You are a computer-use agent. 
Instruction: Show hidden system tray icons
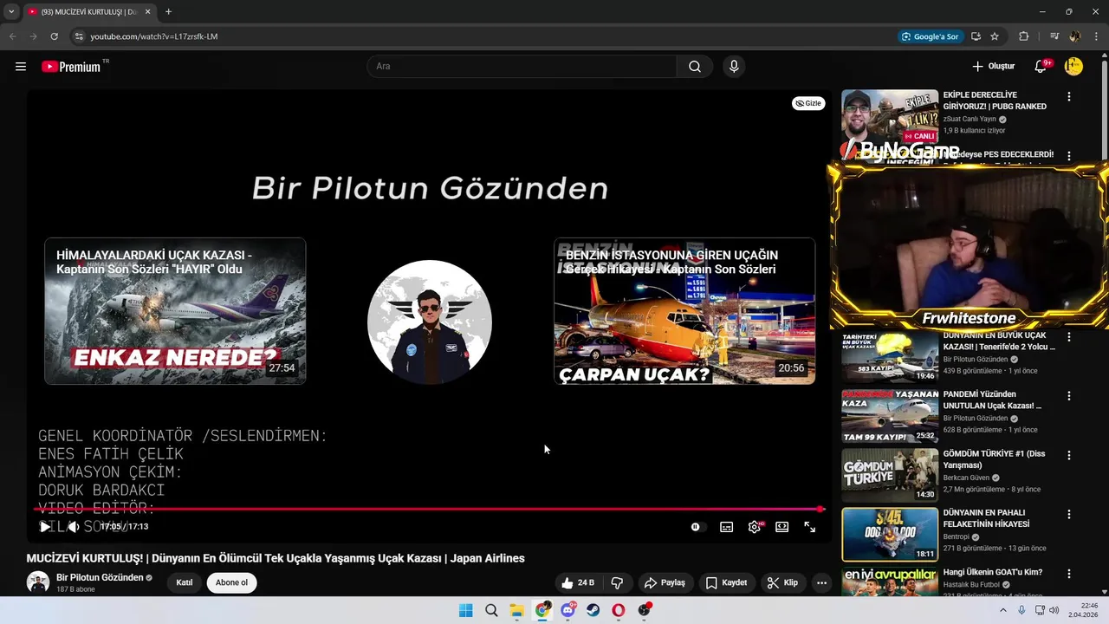pyautogui.click(x=1003, y=610)
